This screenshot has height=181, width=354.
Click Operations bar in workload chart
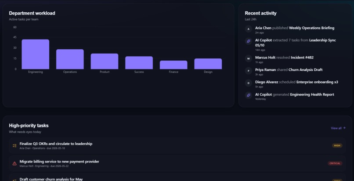click(x=70, y=59)
